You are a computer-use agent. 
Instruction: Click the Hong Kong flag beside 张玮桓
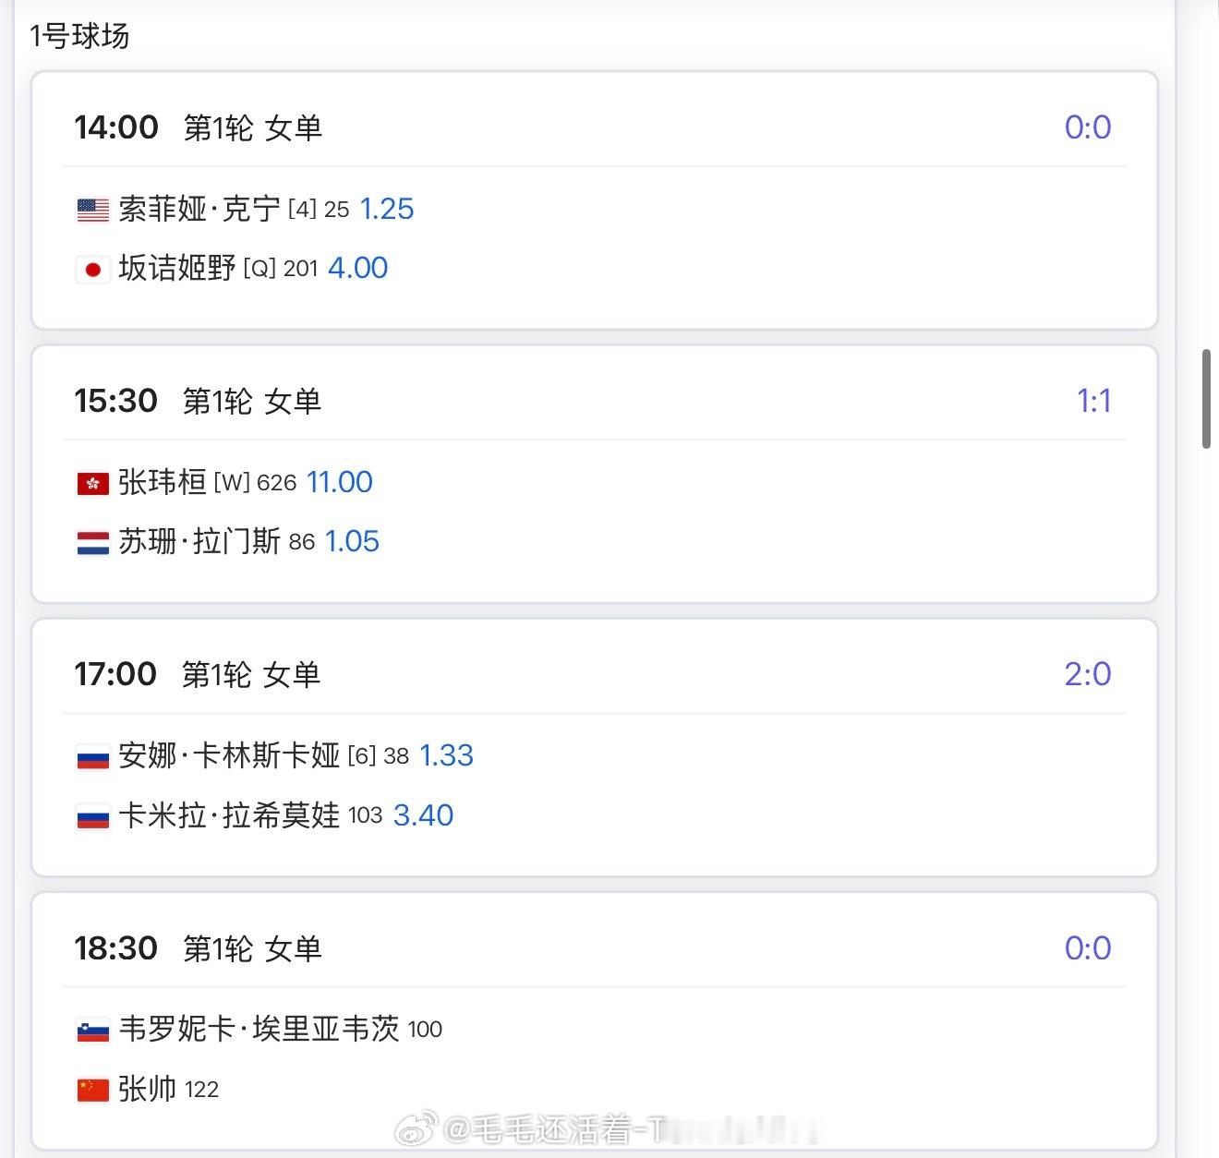point(92,483)
